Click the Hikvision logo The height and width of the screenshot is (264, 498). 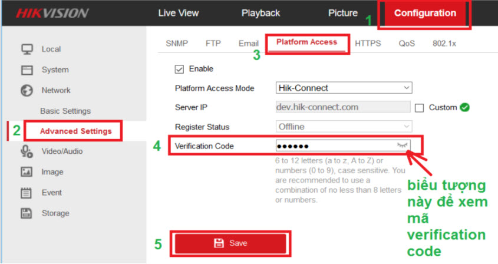click(x=52, y=13)
